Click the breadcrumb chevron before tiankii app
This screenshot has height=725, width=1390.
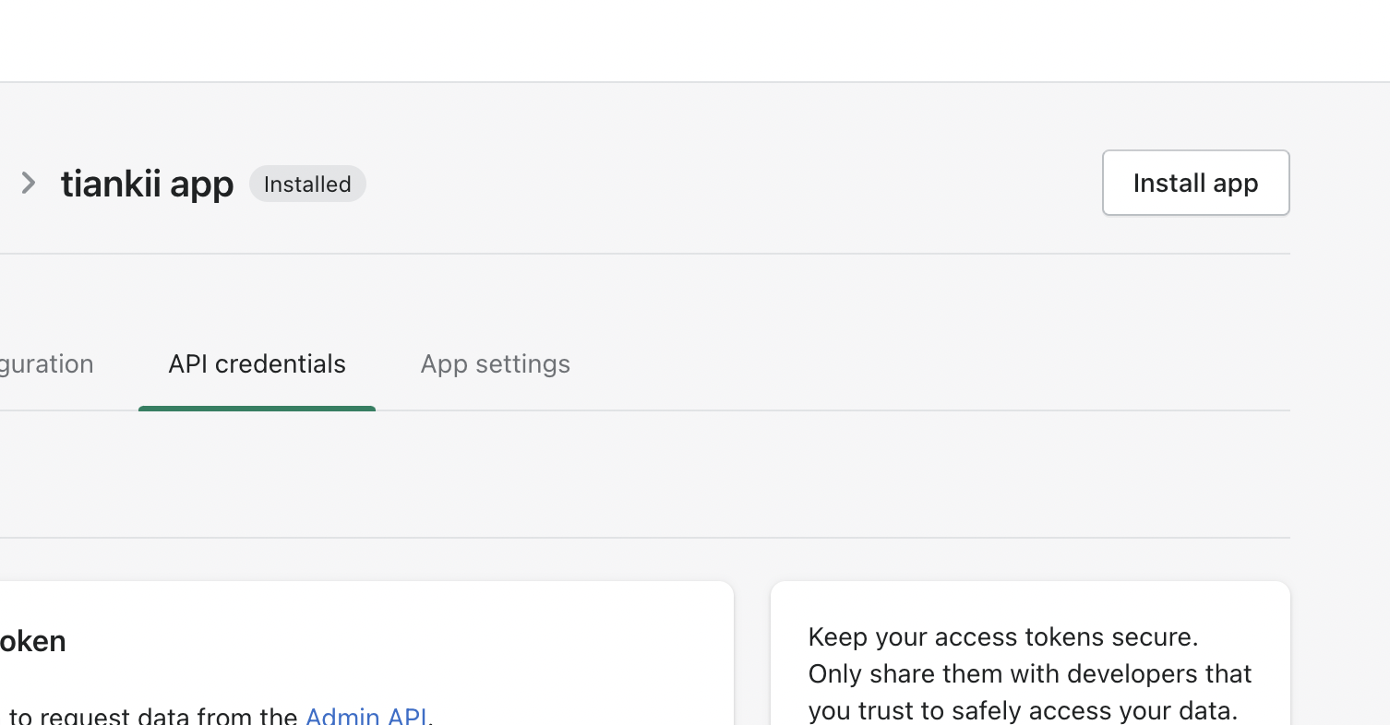pos(29,184)
